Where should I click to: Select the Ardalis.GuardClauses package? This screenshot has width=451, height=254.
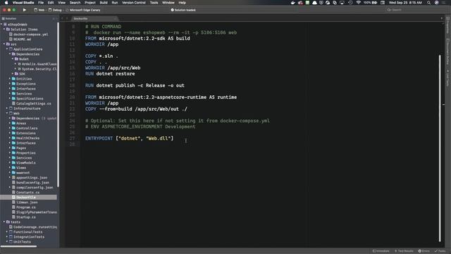tap(37, 64)
